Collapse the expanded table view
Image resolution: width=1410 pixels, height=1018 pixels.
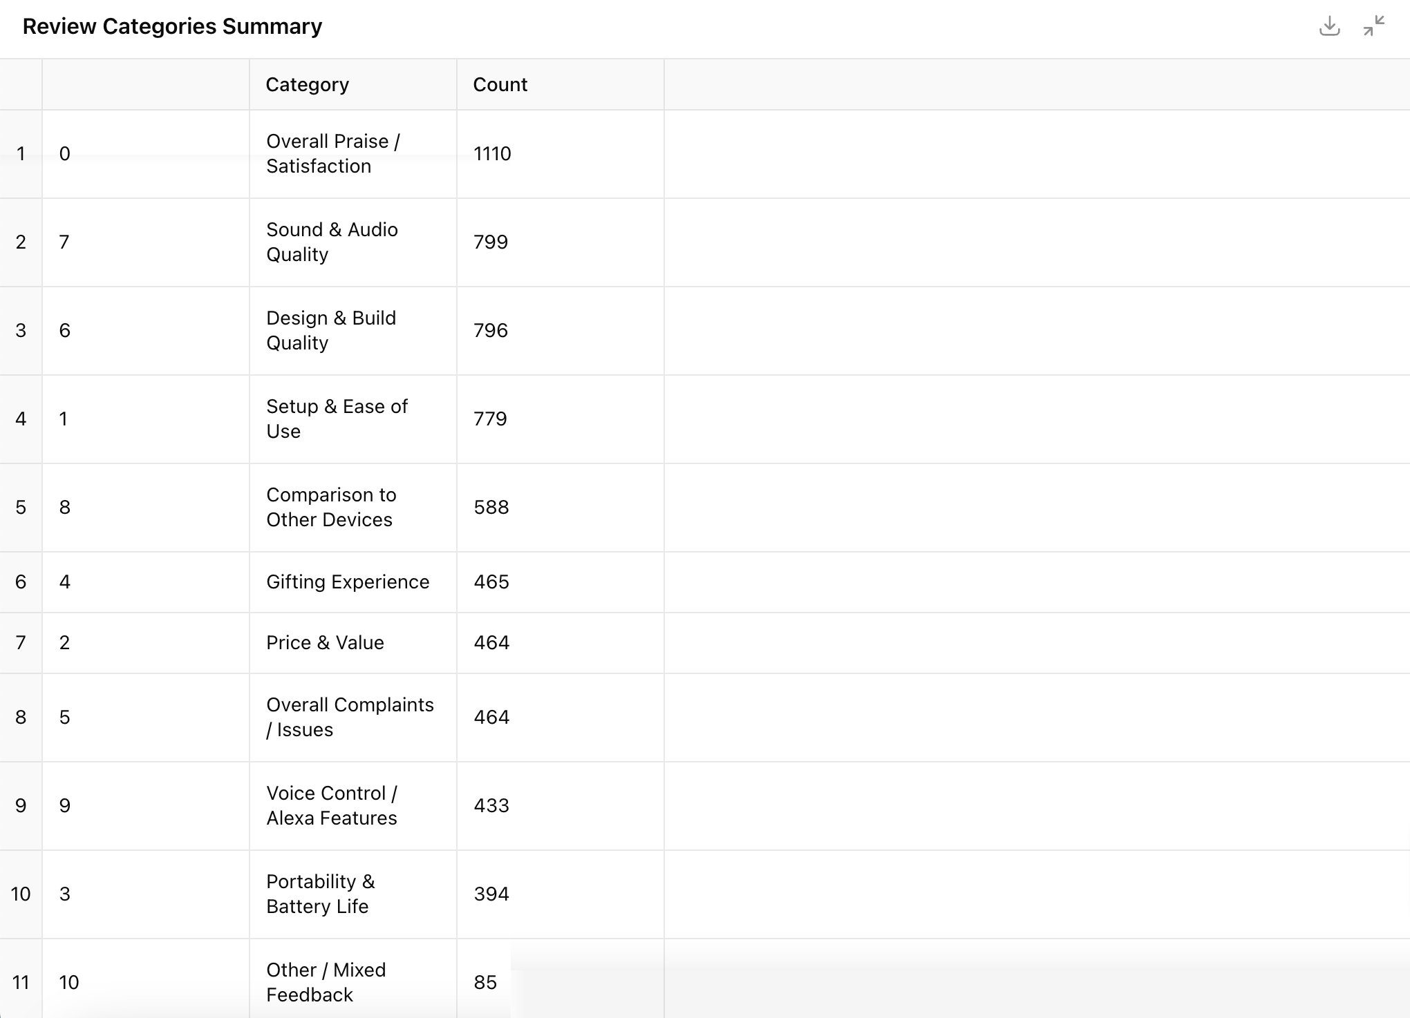[x=1373, y=26]
